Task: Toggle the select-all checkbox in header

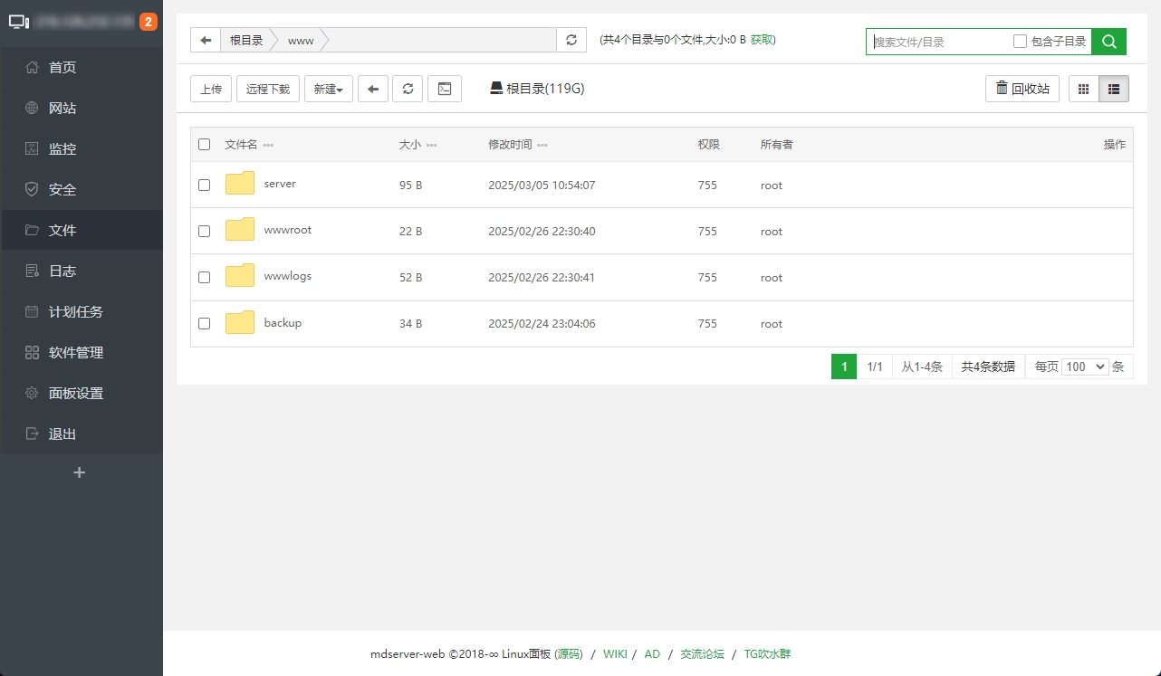Action: click(204, 145)
